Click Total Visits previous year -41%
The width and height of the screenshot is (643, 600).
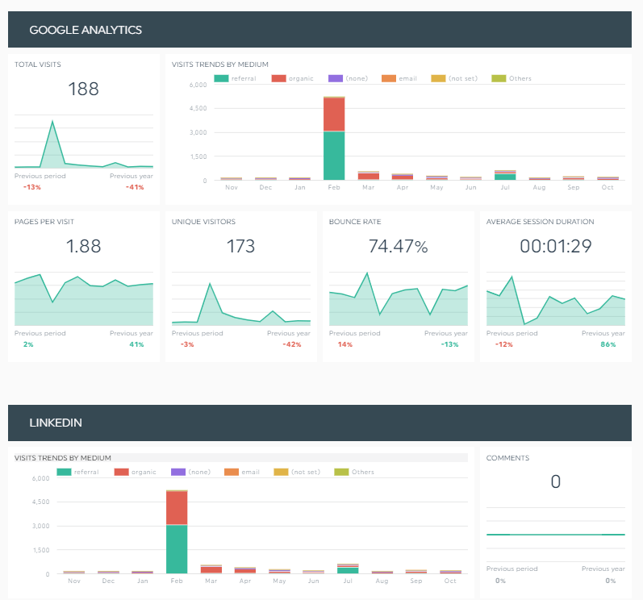135,187
